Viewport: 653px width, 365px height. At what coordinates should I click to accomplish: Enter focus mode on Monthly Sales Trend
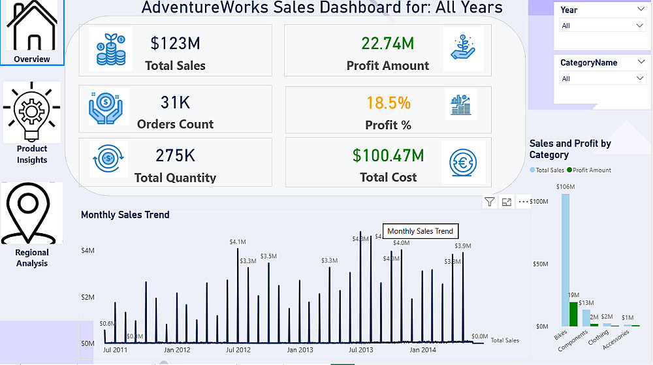507,202
